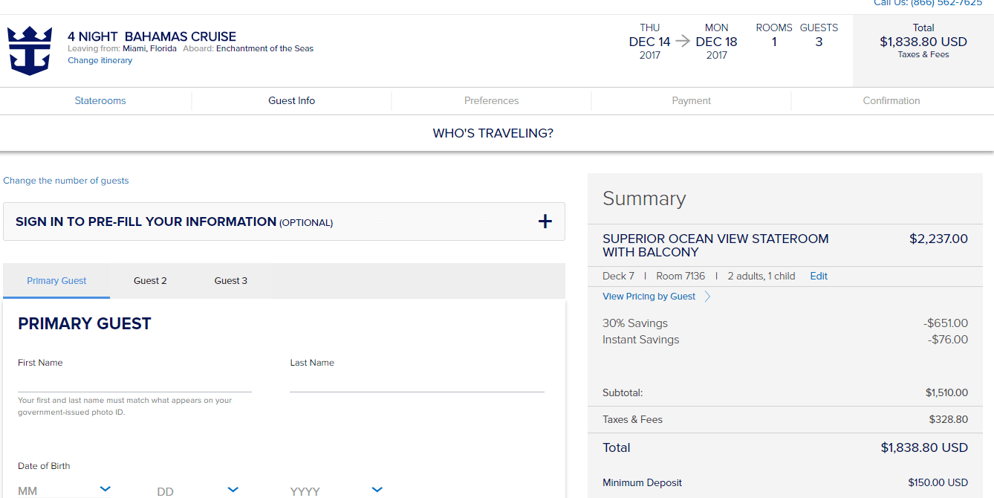Viewport: 994px width, 498px height.
Task: Select the Primary Guest tab
Action: click(56, 281)
